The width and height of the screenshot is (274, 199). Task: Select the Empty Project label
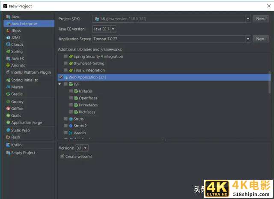[23, 153]
